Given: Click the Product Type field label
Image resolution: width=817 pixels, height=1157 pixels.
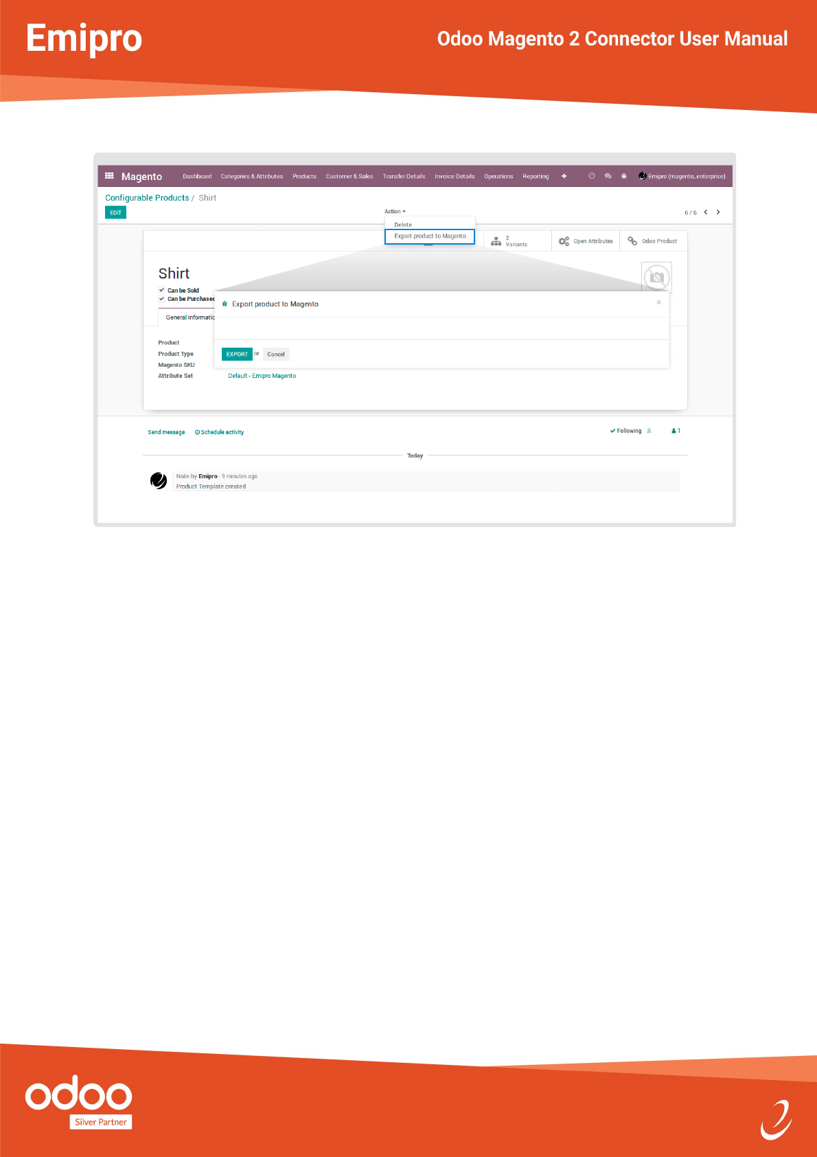Looking at the screenshot, I should tap(176, 354).
